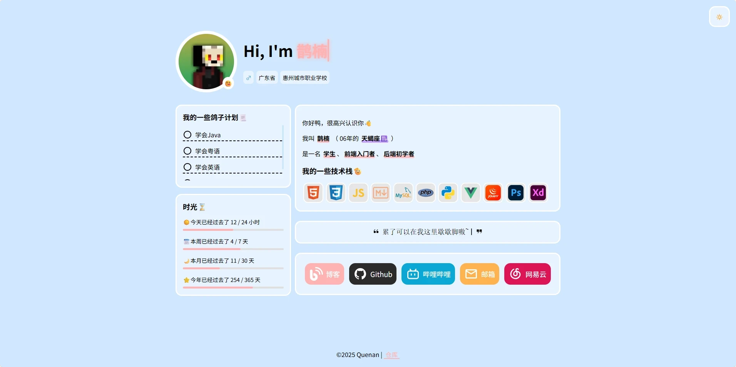Open the 哔哩哔哩 Bilibili button

pos(428,274)
